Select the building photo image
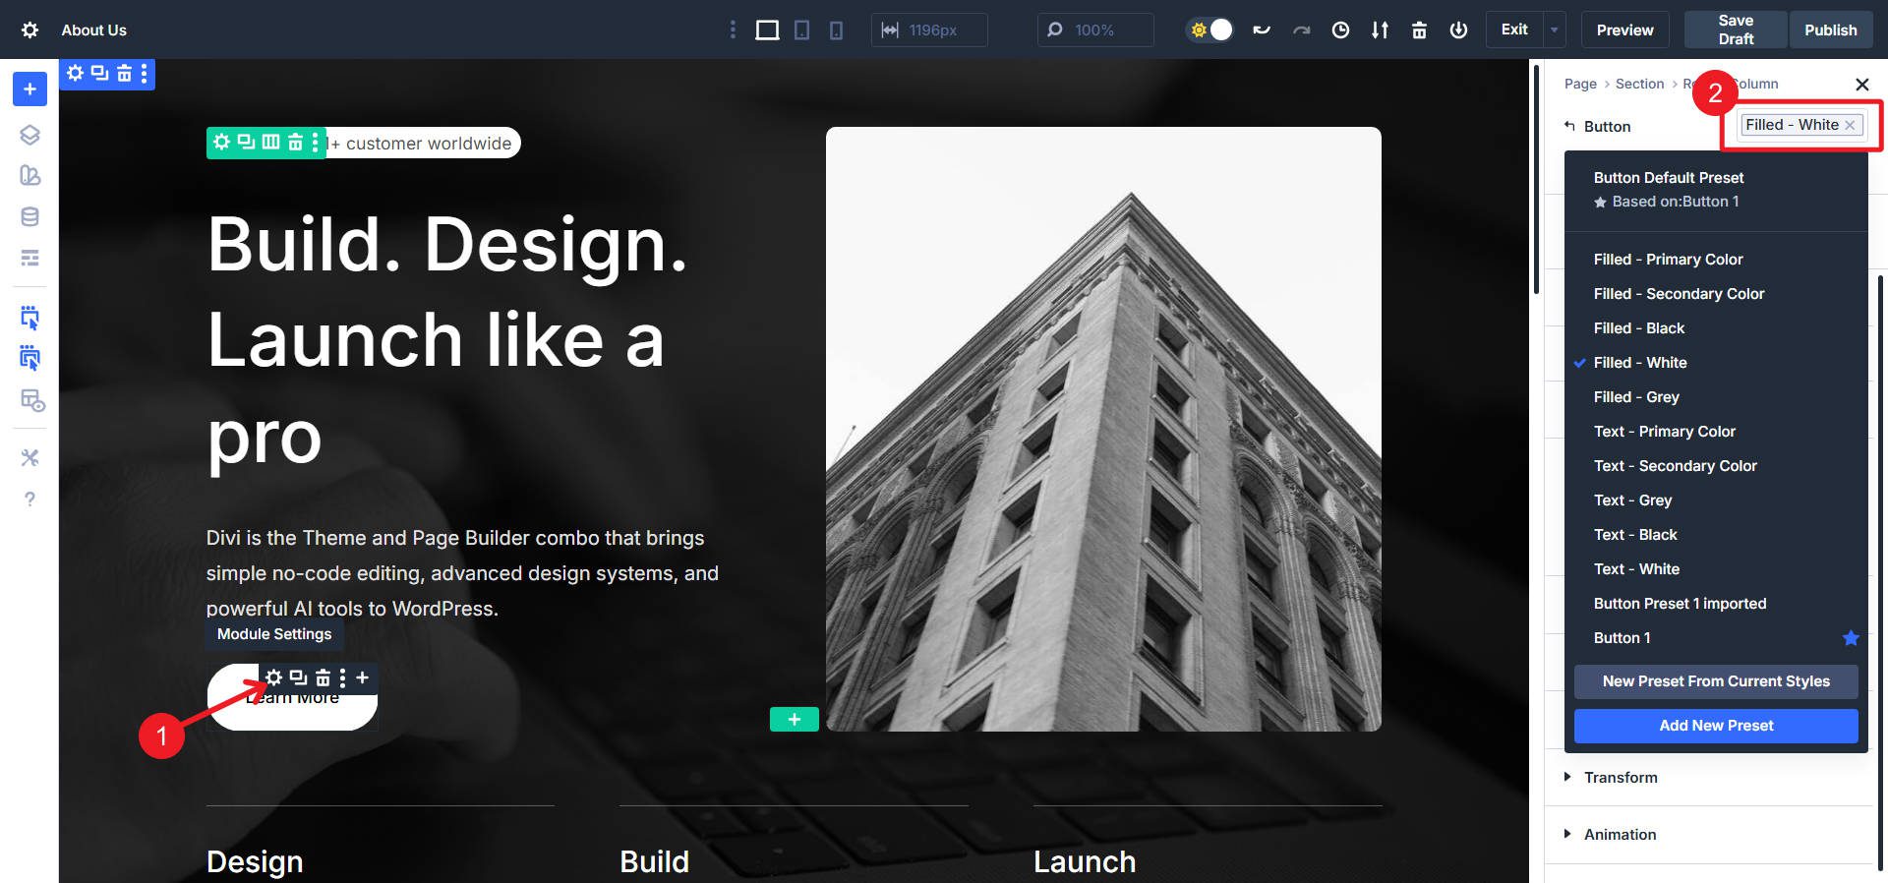This screenshot has width=1888, height=883. tap(1103, 429)
